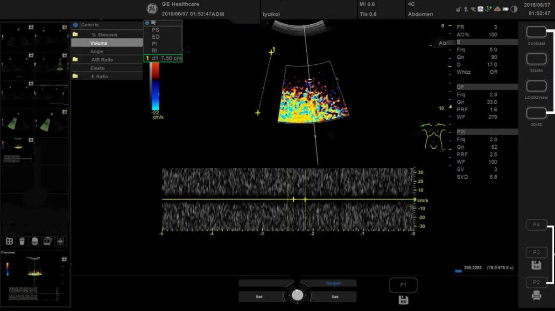
Task: Enable the 3D/4D mode button
Action: point(536,113)
